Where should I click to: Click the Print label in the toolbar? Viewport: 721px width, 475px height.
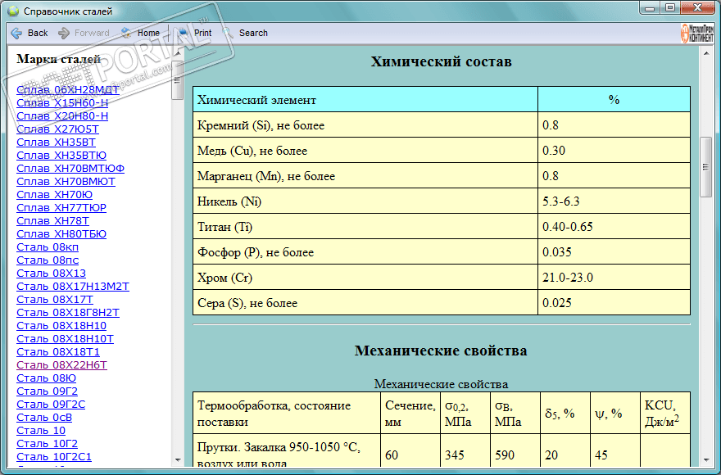(x=203, y=33)
